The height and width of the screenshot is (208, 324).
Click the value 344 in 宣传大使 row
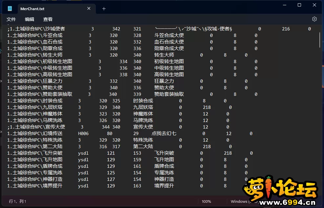(106, 127)
